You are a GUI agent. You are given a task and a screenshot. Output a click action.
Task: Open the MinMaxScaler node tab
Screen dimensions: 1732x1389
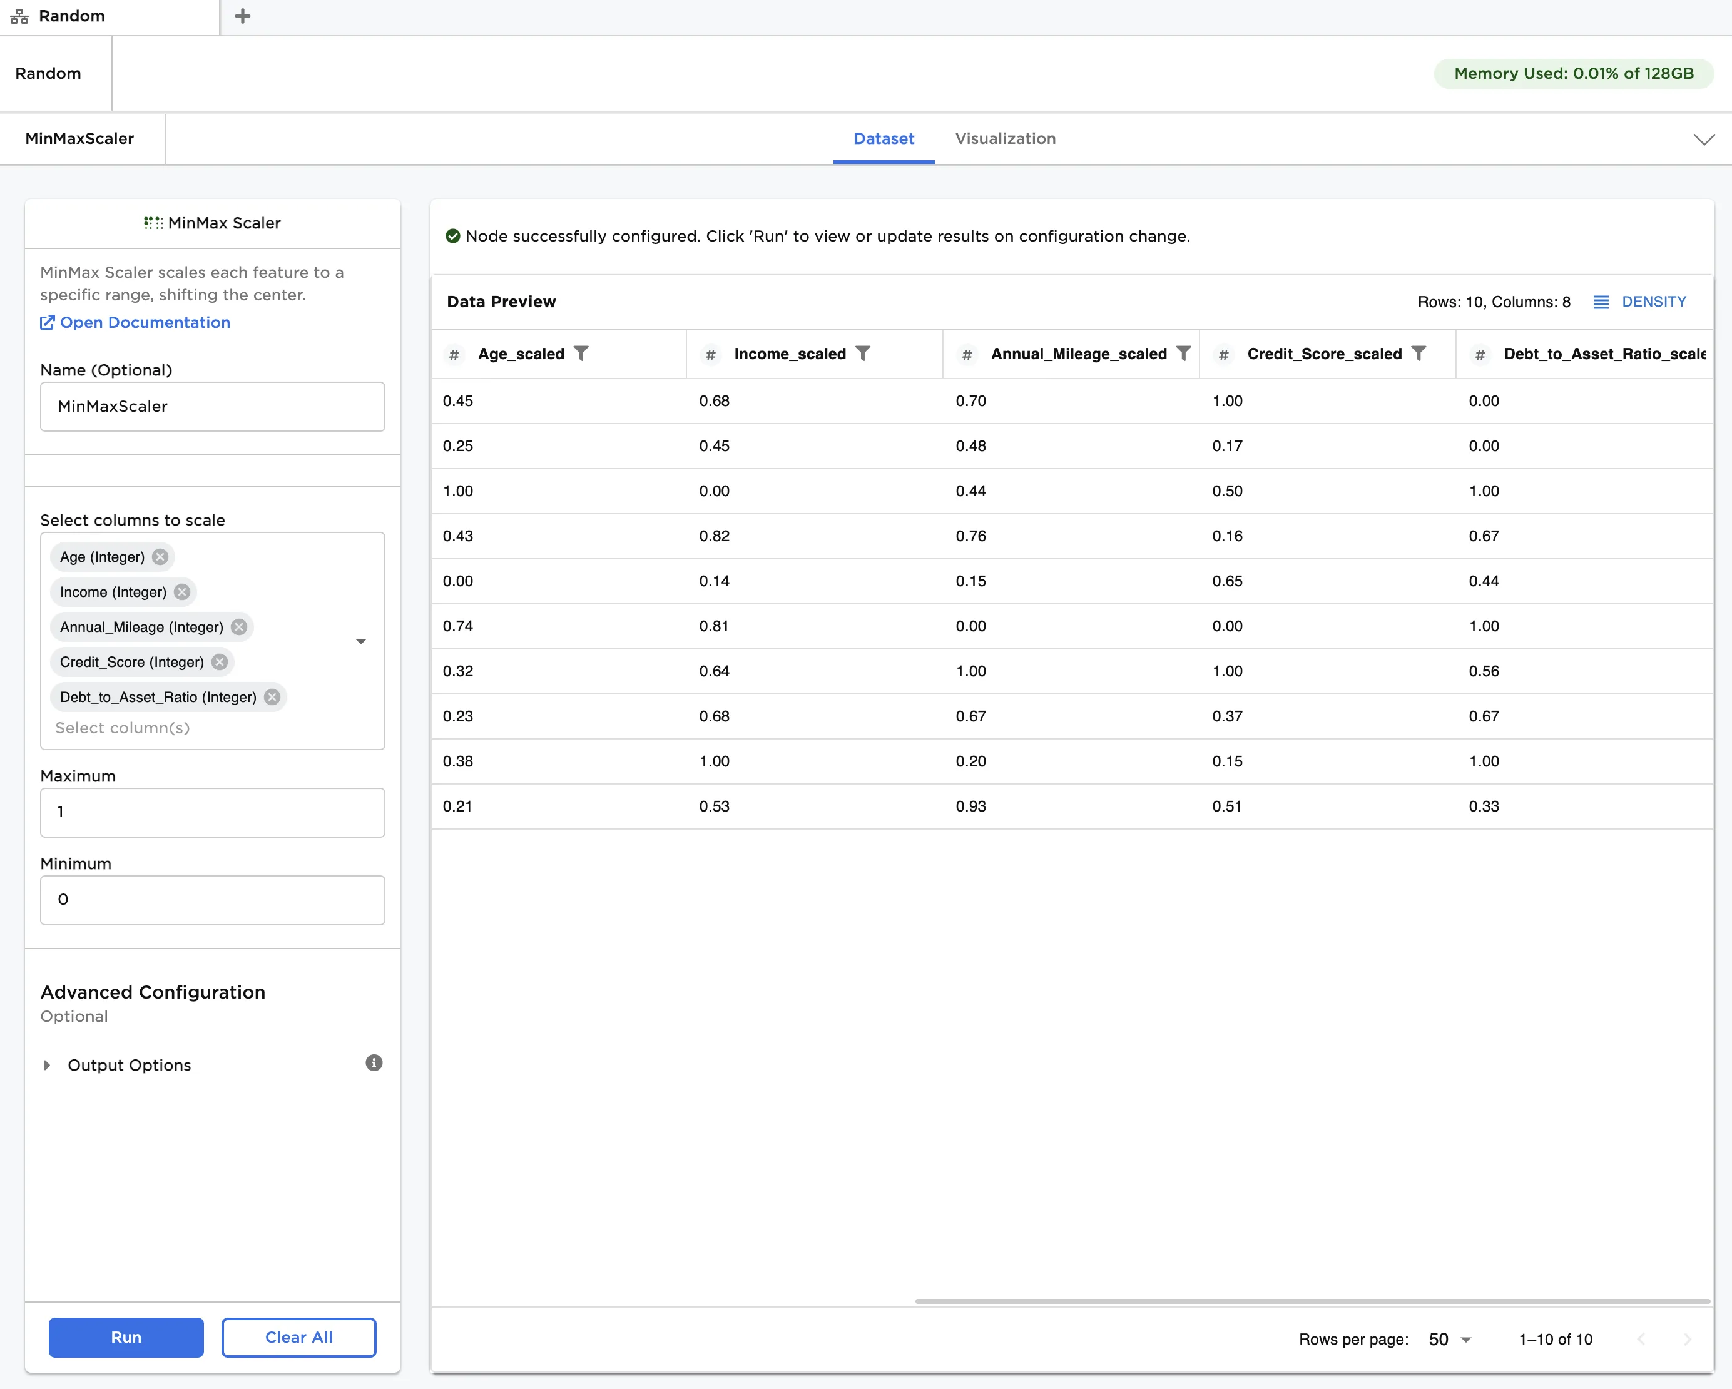point(78,138)
